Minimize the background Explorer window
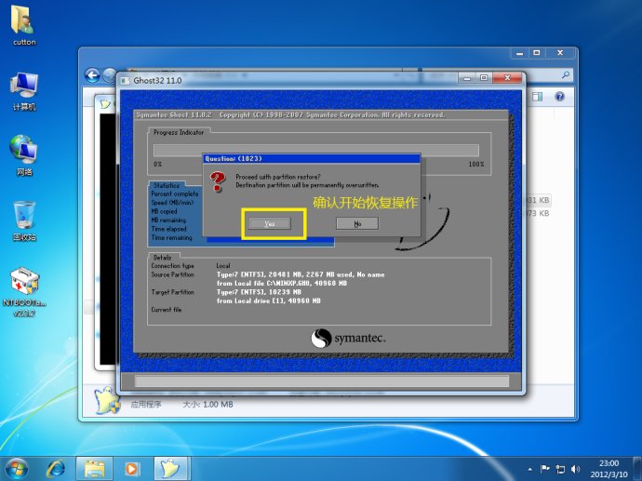This screenshot has height=481, width=642. click(x=519, y=53)
